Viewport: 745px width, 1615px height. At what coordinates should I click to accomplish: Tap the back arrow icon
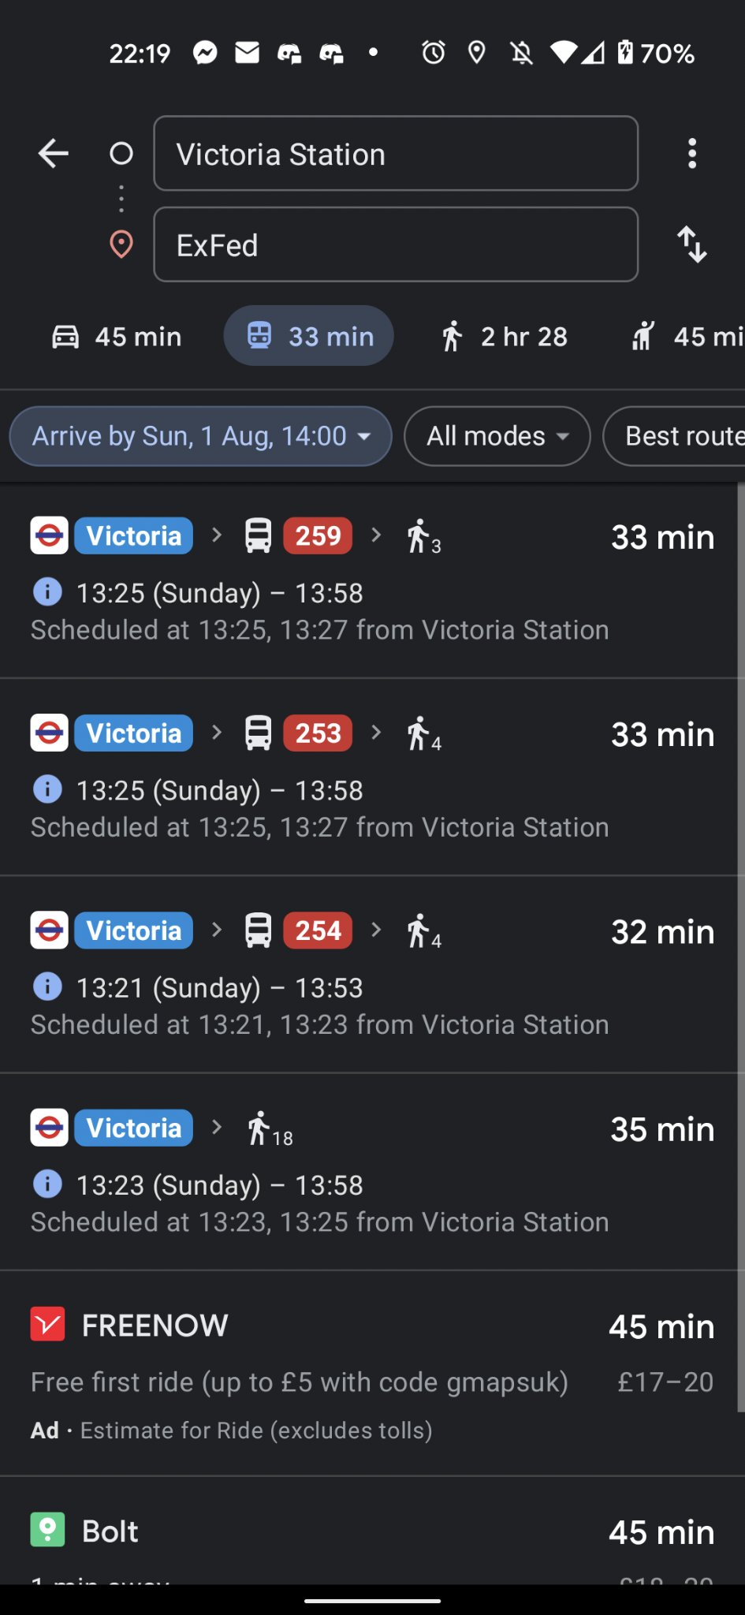[54, 153]
